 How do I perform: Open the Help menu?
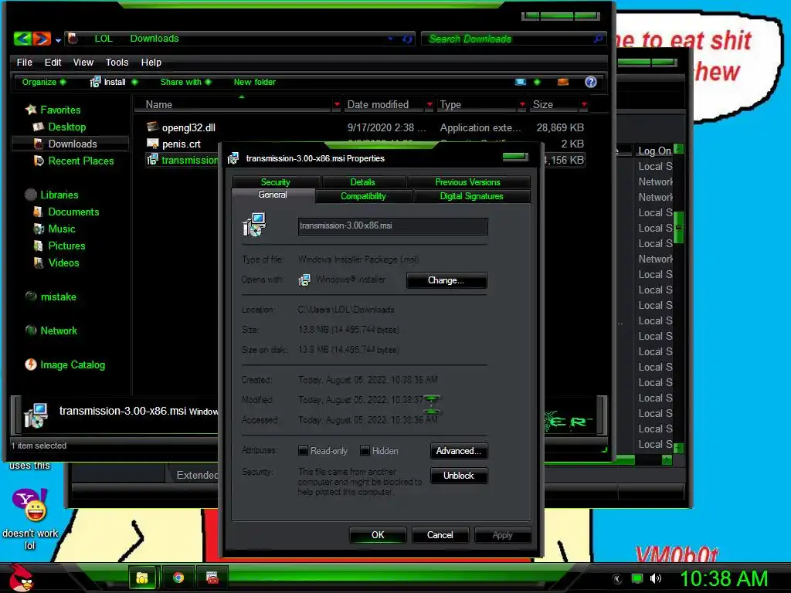tap(151, 62)
